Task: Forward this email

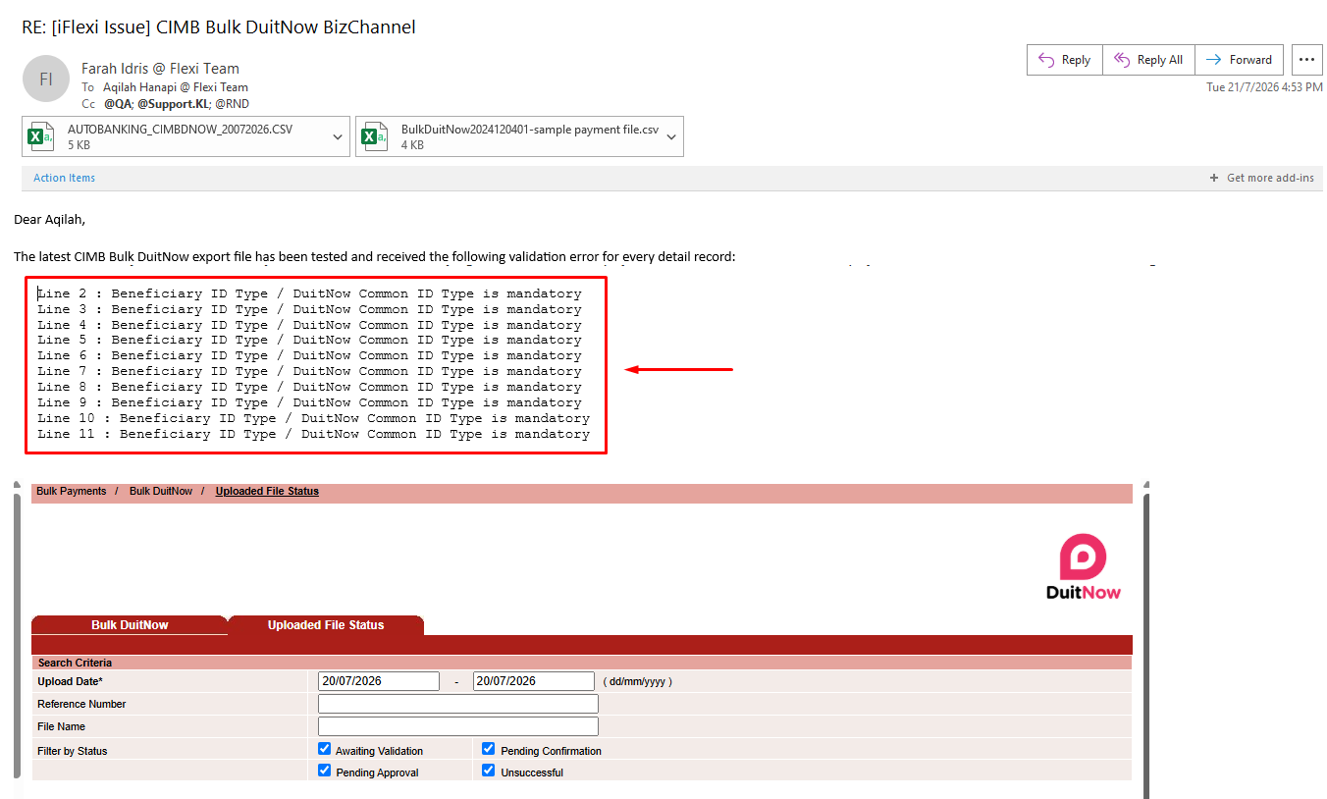Action: pos(1239,60)
